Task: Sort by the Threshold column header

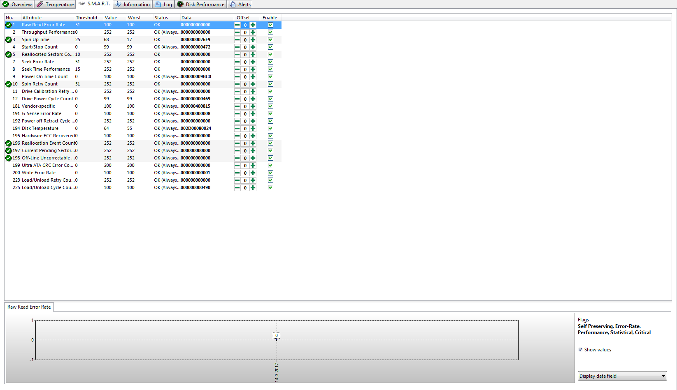Action: click(86, 18)
